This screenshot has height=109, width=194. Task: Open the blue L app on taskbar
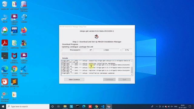tap(71, 106)
